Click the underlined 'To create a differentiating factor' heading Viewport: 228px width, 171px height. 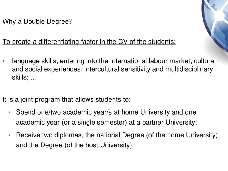click(x=89, y=42)
